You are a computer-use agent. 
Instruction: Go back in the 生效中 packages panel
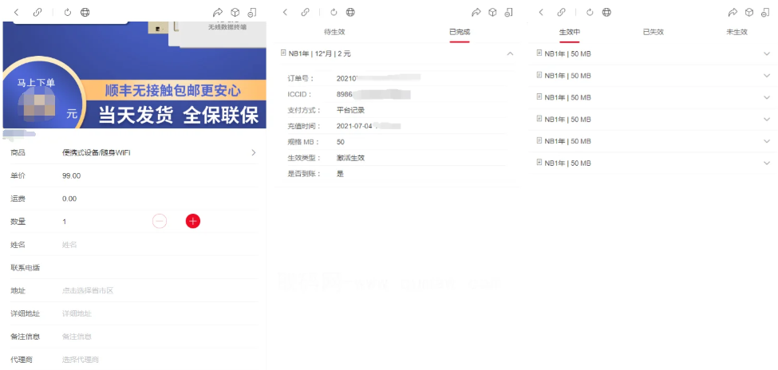(x=541, y=13)
